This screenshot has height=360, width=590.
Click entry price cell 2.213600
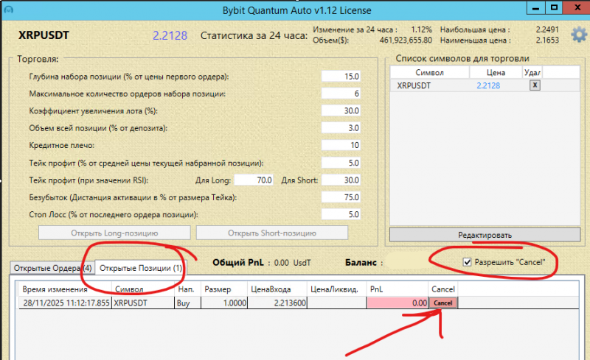click(x=277, y=303)
